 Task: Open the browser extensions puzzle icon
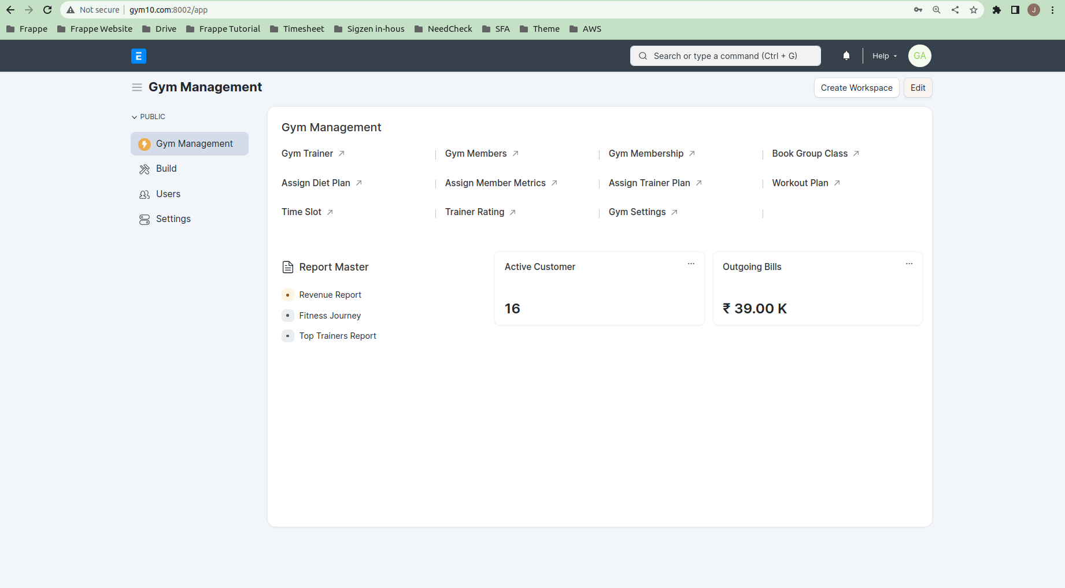point(996,10)
